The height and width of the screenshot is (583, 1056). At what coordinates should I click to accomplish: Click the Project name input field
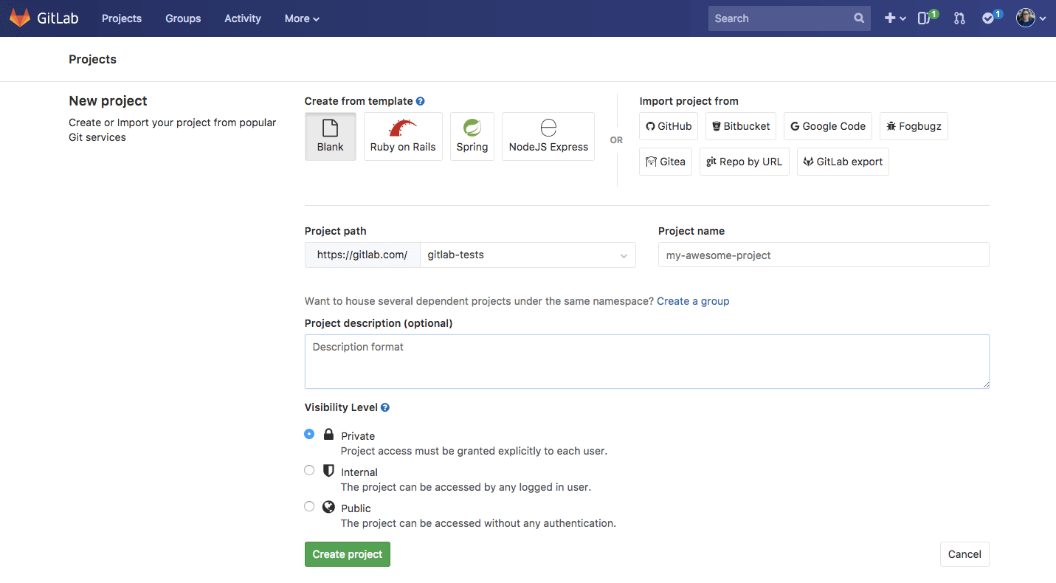(824, 255)
